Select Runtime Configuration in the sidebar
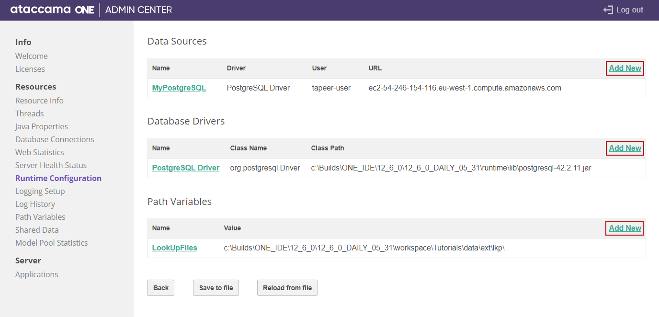Viewport: 659px width, 317px height. click(58, 178)
